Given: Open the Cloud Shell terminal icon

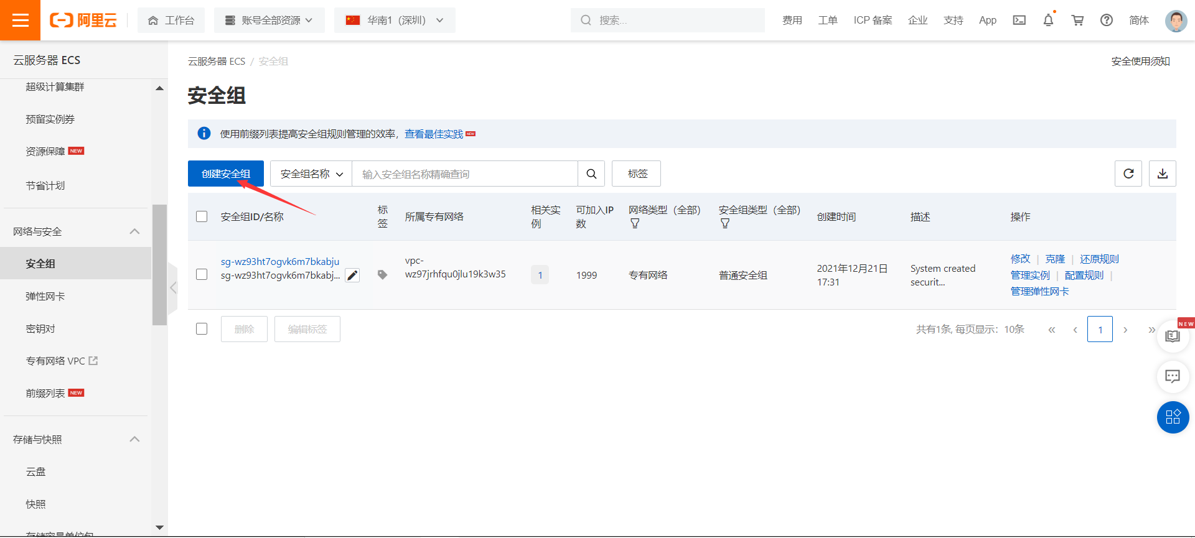Looking at the screenshot, I should click(1019, 20).
